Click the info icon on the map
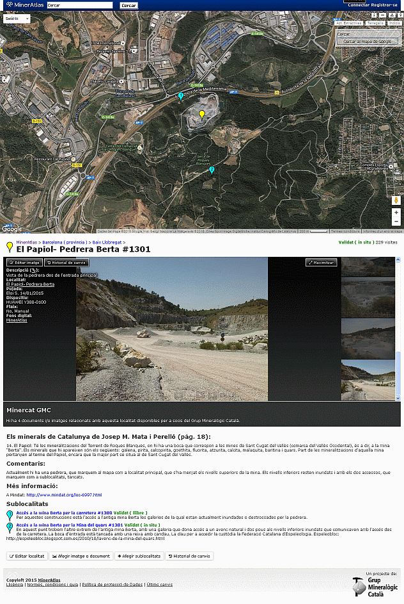404x604 pixels. (x=374, y=15)
